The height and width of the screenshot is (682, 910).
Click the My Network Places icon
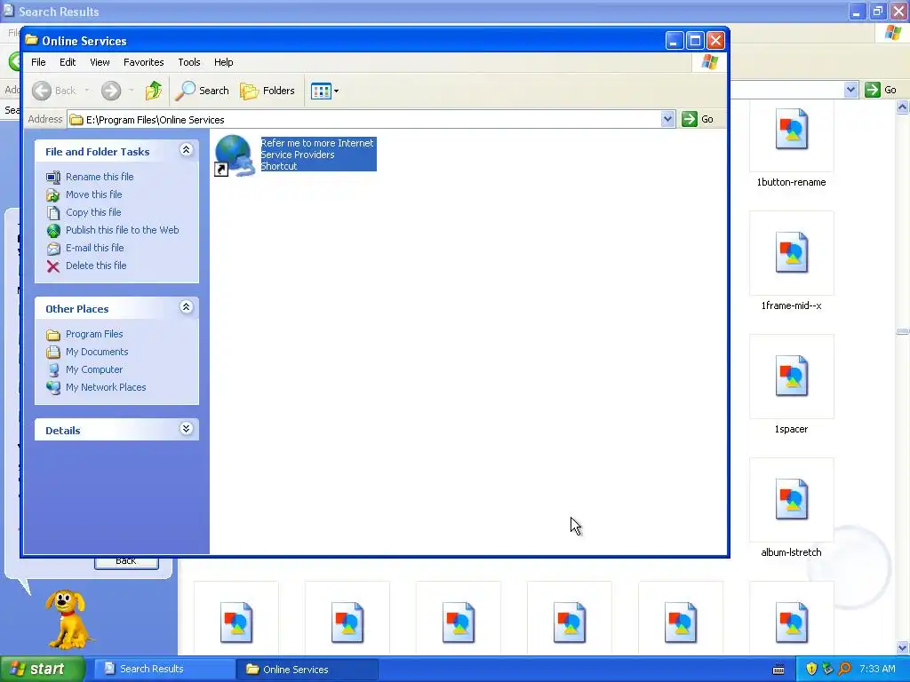point(52,387)
